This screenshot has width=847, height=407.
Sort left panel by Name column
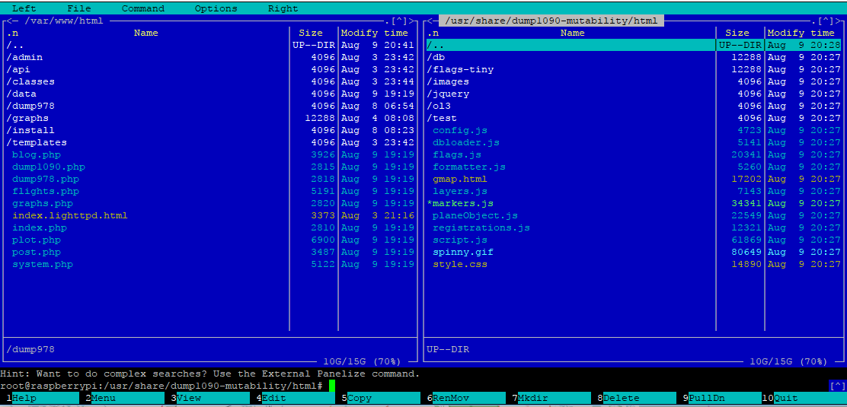point(145,33)
